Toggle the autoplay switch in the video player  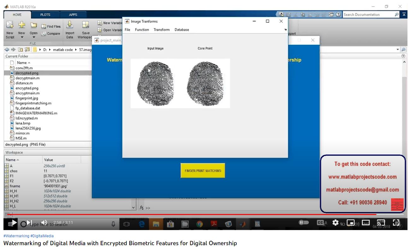[304, 223]
